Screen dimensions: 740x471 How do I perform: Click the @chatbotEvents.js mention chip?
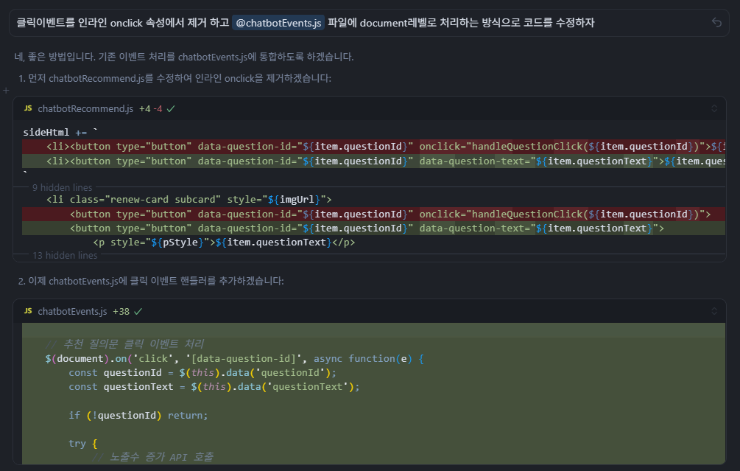278,23
